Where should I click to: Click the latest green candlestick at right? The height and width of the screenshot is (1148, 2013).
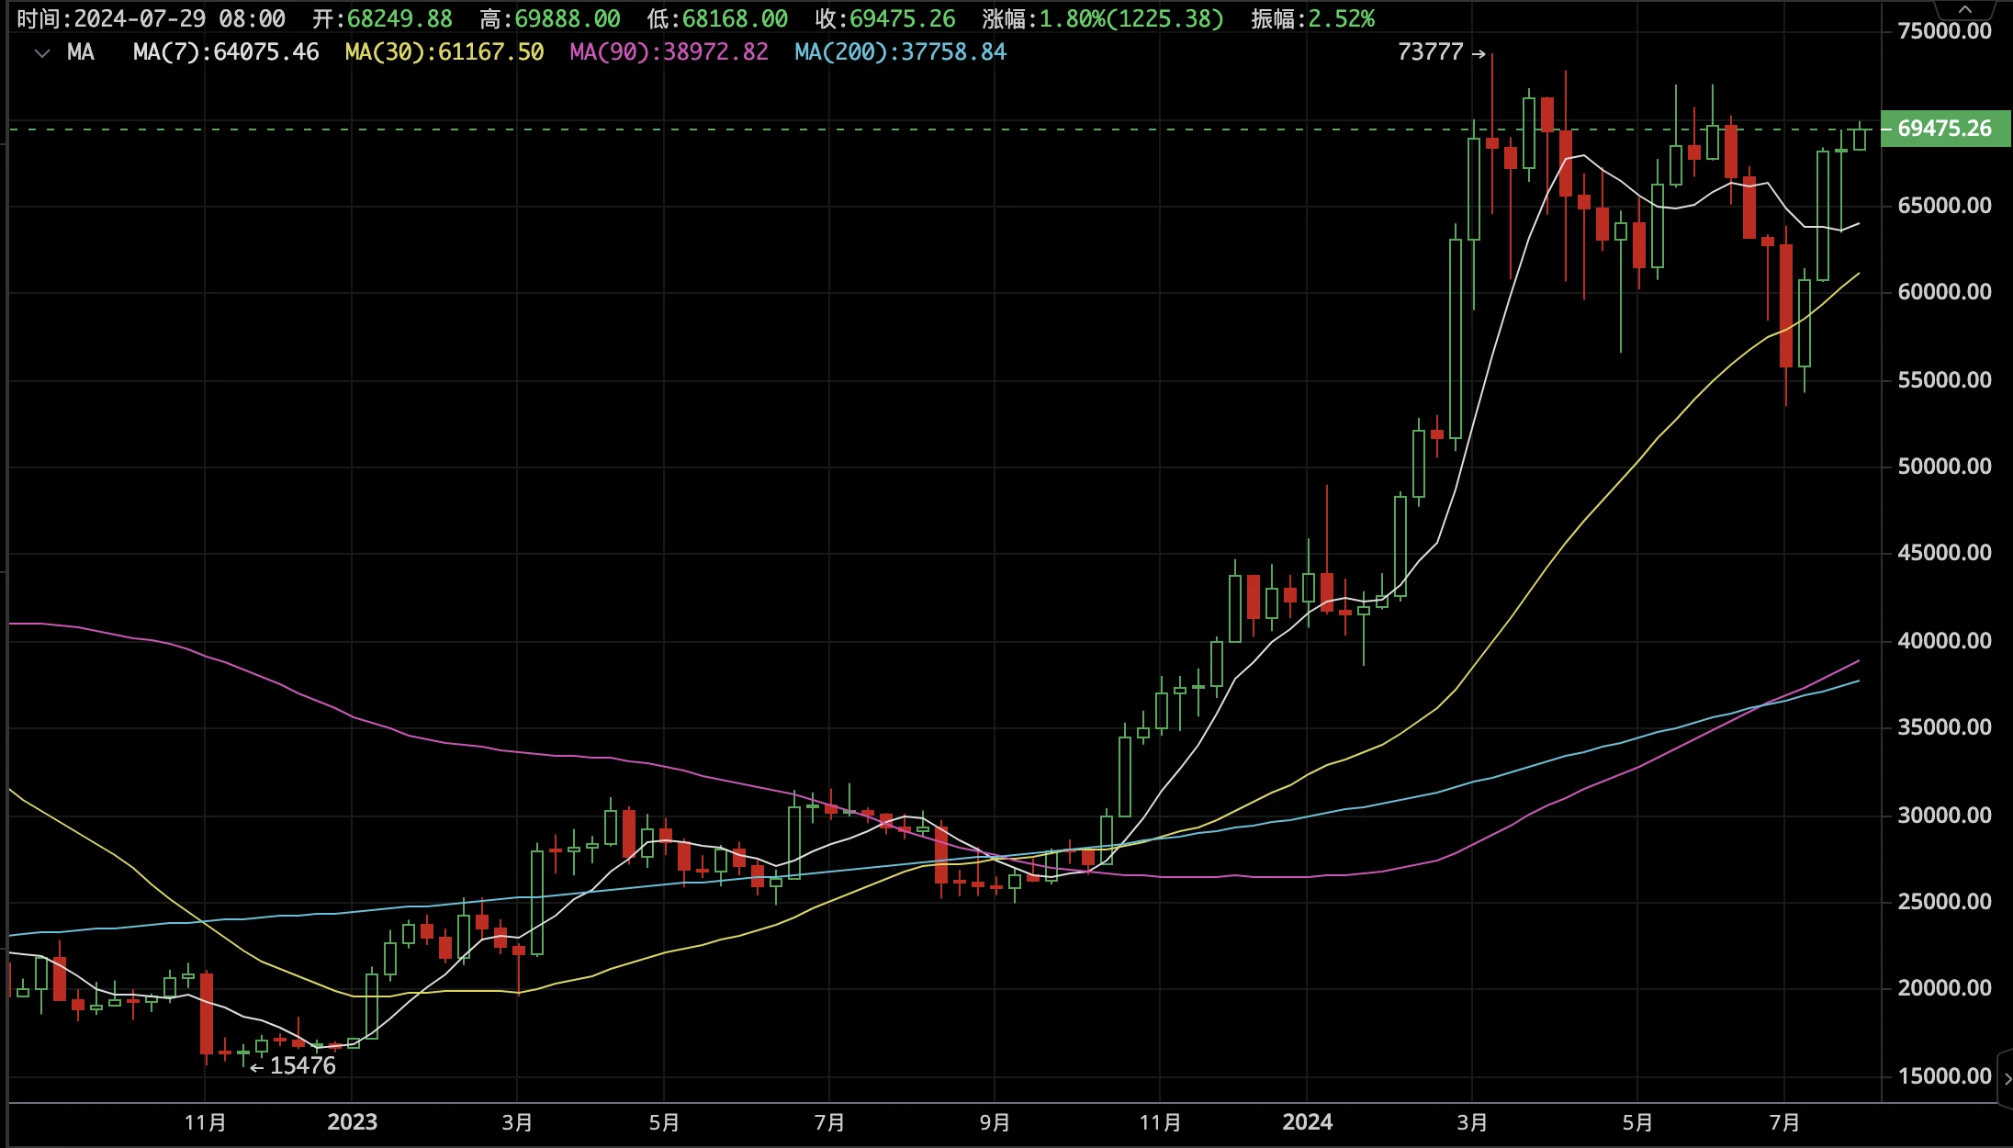pos(1860,139)
